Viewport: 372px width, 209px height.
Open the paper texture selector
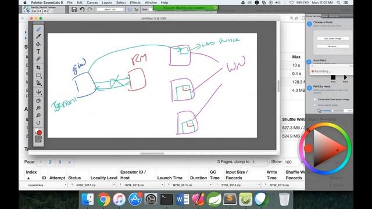pos(38,139)
